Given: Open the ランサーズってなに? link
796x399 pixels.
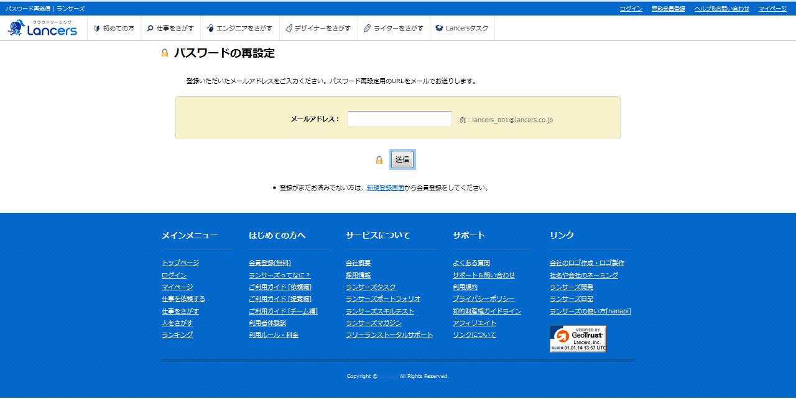Looking at the screenshot, I should point(280,275).
